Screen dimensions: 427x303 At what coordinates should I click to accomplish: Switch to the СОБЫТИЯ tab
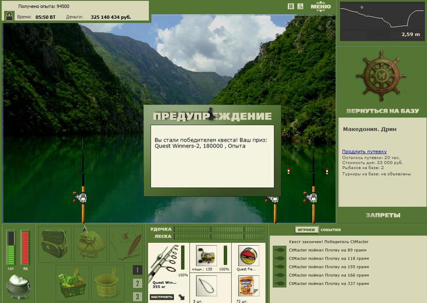[x=330, y=230]
